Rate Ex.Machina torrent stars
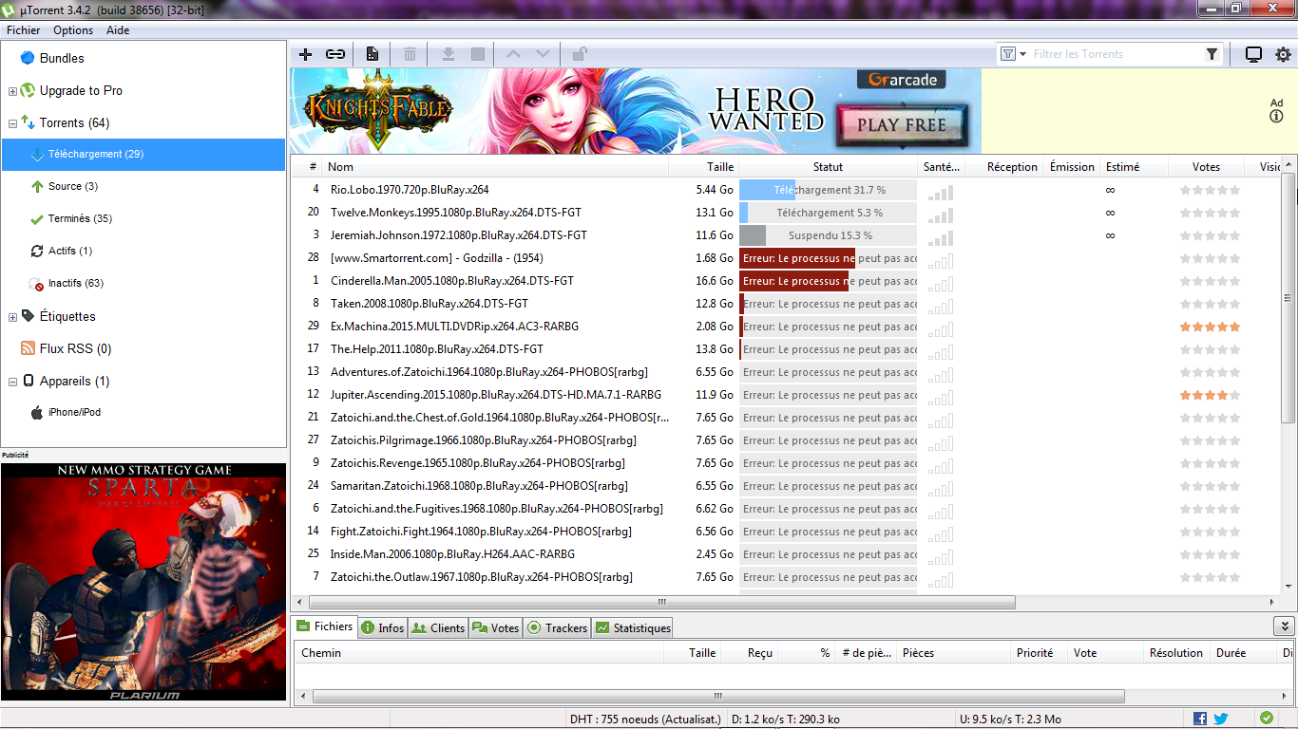The height and width of the screenshot is (729, 1298). click(1210, 327)
